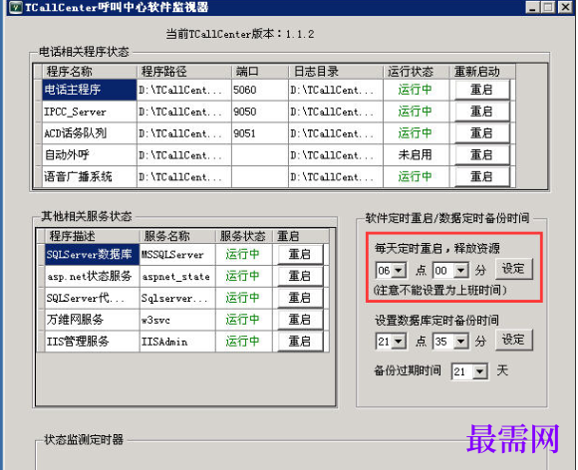This screenshot has height=470, width=578.
Task: Open the backup hour dropdown (21)
Action: 399,342
